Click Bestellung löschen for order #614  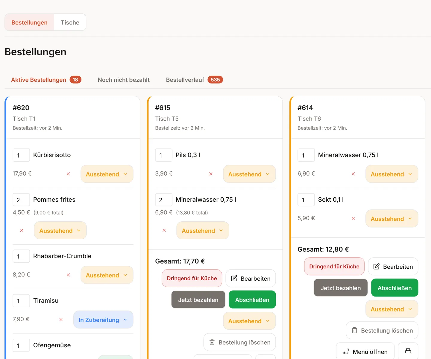coord(382,330)
